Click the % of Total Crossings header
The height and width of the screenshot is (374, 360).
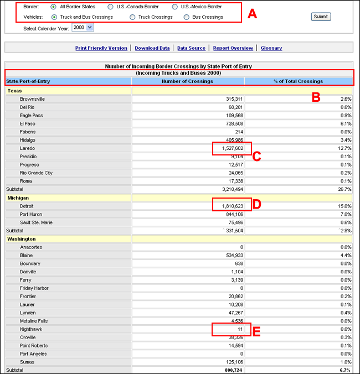click(299, 81)
